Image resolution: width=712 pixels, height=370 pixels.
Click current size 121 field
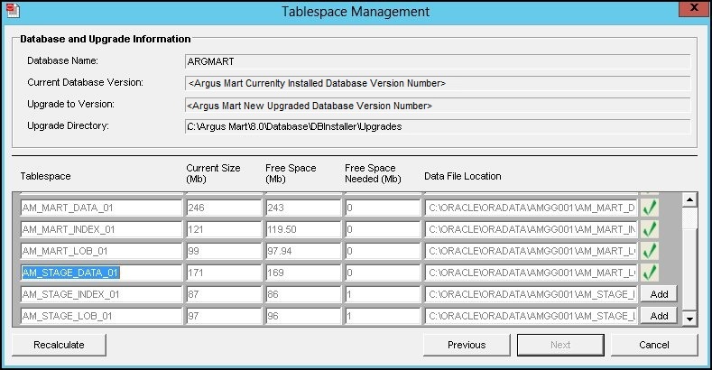[x=224, y=229]
